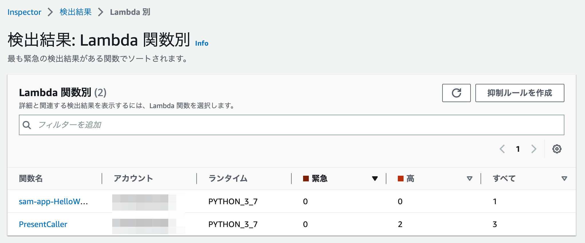585x243 pixels.
Task: Click the アカウント column header
Action: click(x=133, y=179)
